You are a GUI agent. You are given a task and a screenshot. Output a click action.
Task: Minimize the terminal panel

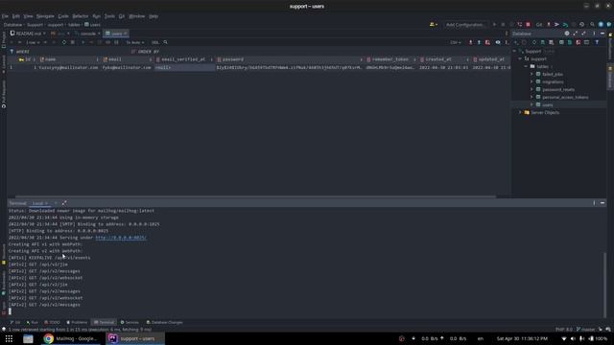coord(602,203)
